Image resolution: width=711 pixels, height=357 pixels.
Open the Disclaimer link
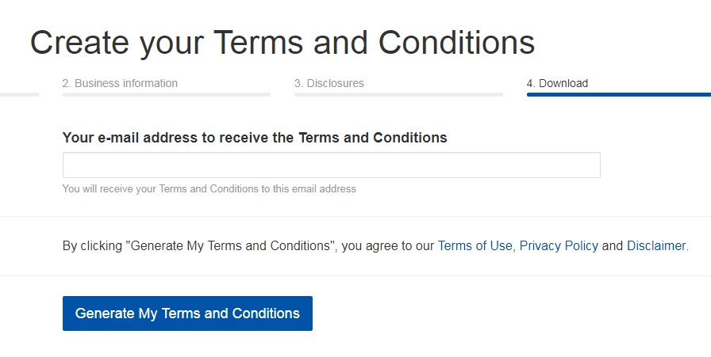click(656, 245)
